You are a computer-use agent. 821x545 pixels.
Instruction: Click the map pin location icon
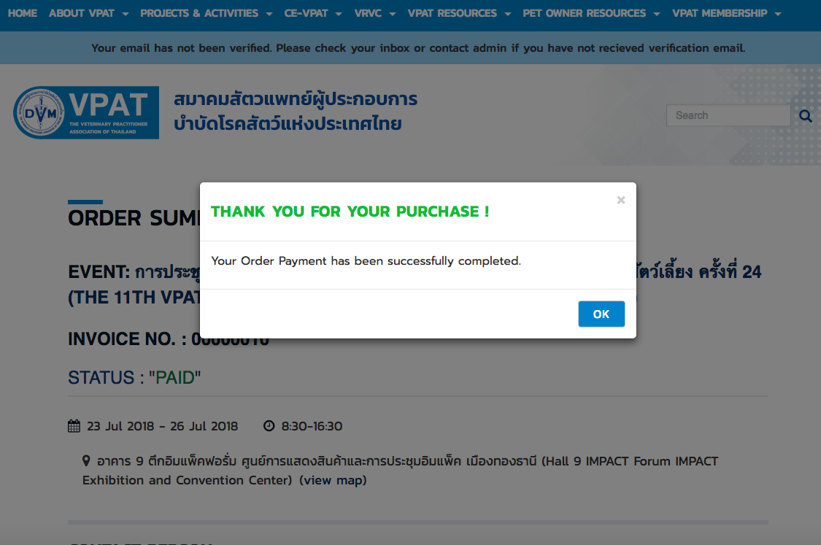click(86, 460)
